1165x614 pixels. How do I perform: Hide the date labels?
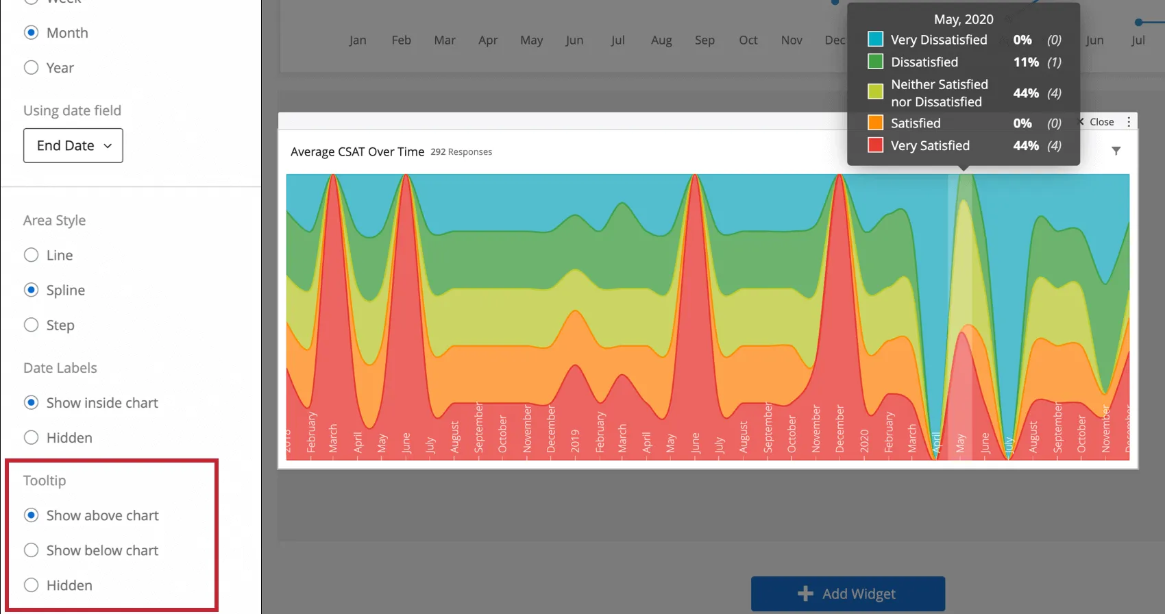pos(31,437)
